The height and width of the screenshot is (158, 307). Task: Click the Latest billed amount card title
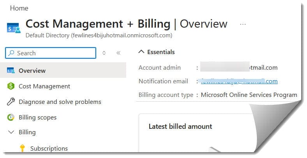click(180, 126)
